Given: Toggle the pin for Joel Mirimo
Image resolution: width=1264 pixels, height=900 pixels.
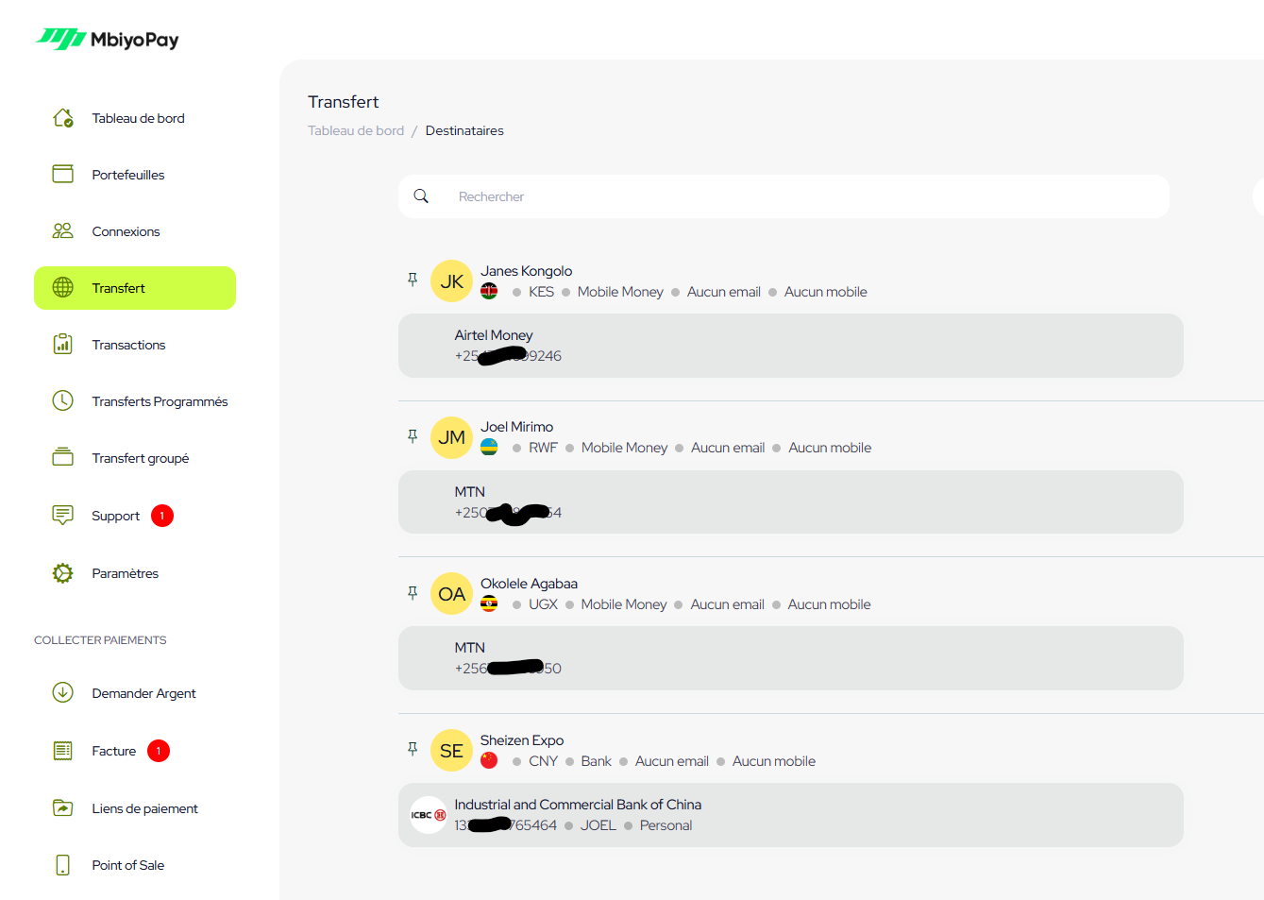Looking at the screenshot, I should [413, 436].
